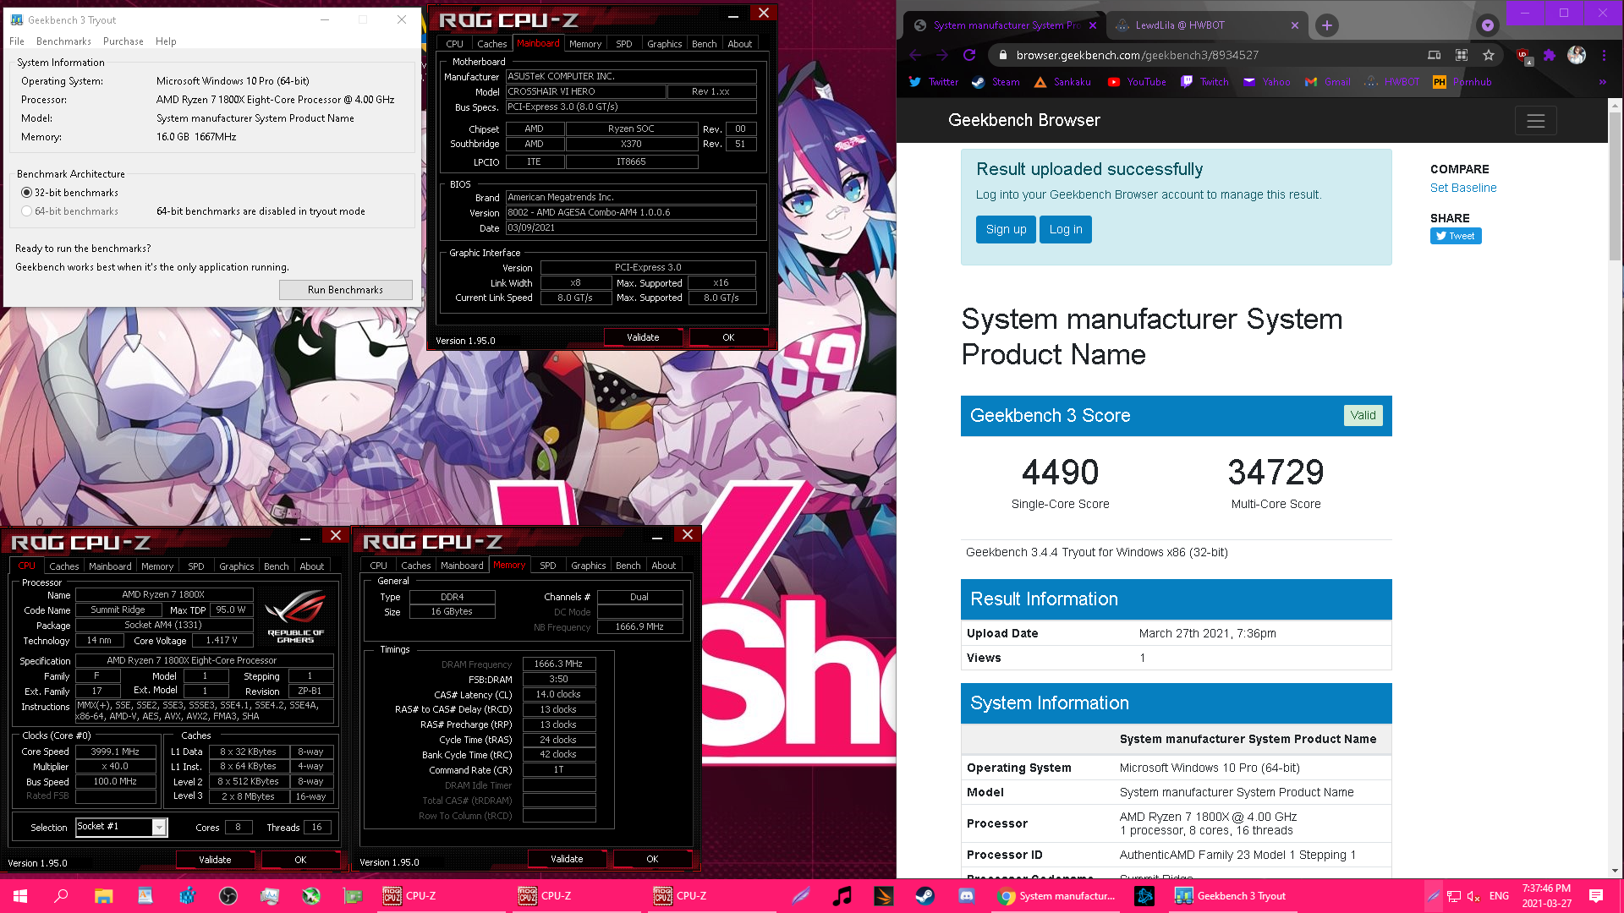The image size is (1624, 913).
Task: Click Run Benchmarks in Geekbench
Action: click(x=345, y=290)
